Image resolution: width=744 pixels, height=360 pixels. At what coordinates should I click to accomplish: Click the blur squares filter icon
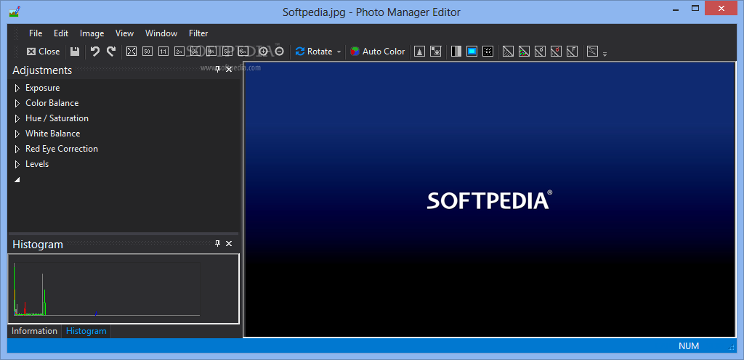[436, 51]
